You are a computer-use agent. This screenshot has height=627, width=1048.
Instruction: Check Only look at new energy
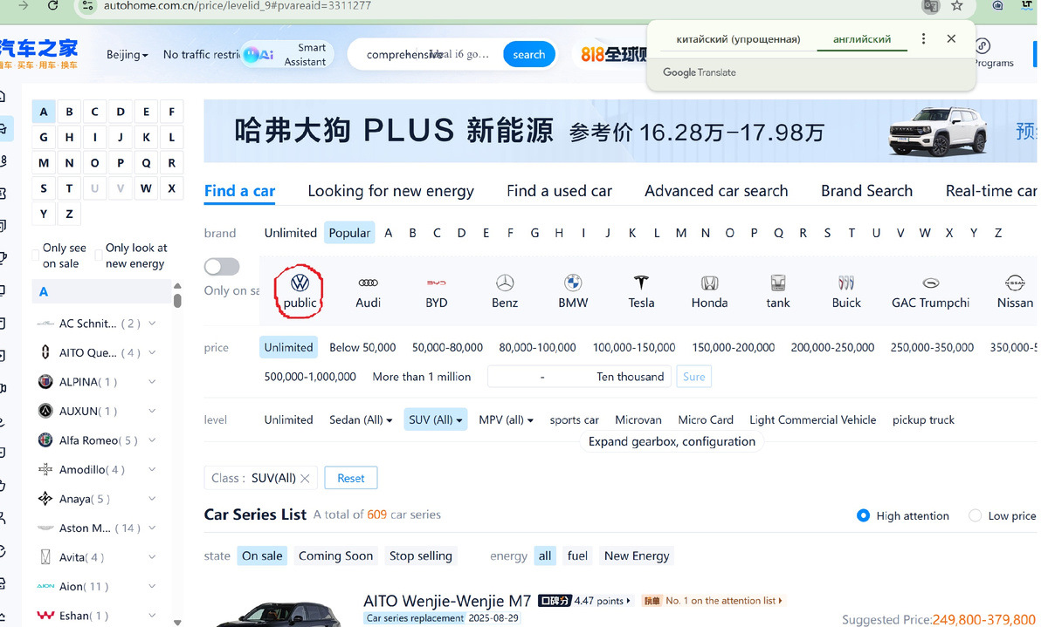coord(100,256)
